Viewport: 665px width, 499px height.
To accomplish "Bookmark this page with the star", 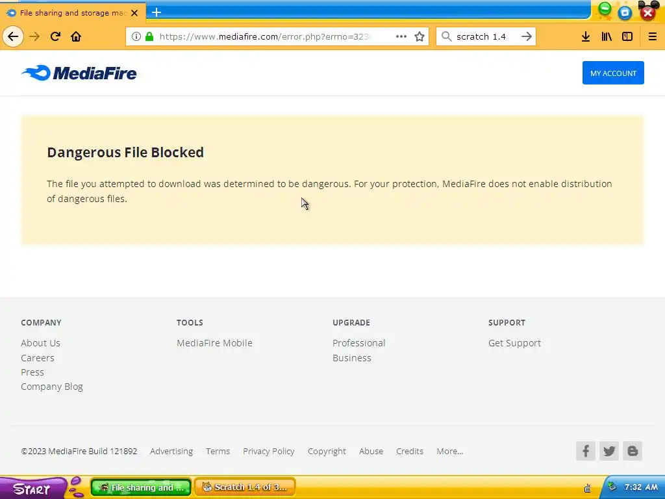I will [420, 36].
